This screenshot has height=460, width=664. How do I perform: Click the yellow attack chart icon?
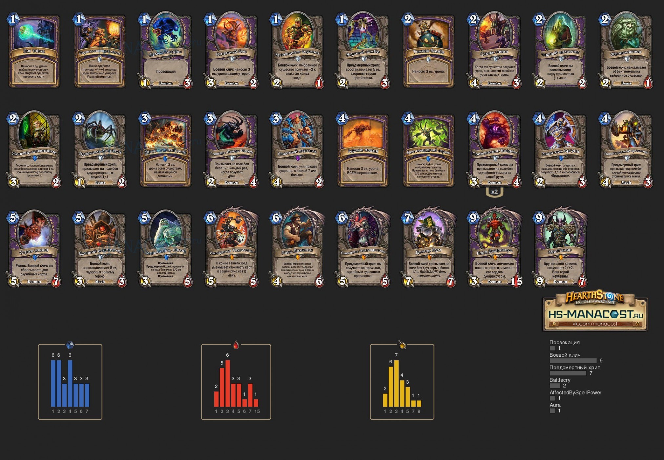click(x=402, y=345)
